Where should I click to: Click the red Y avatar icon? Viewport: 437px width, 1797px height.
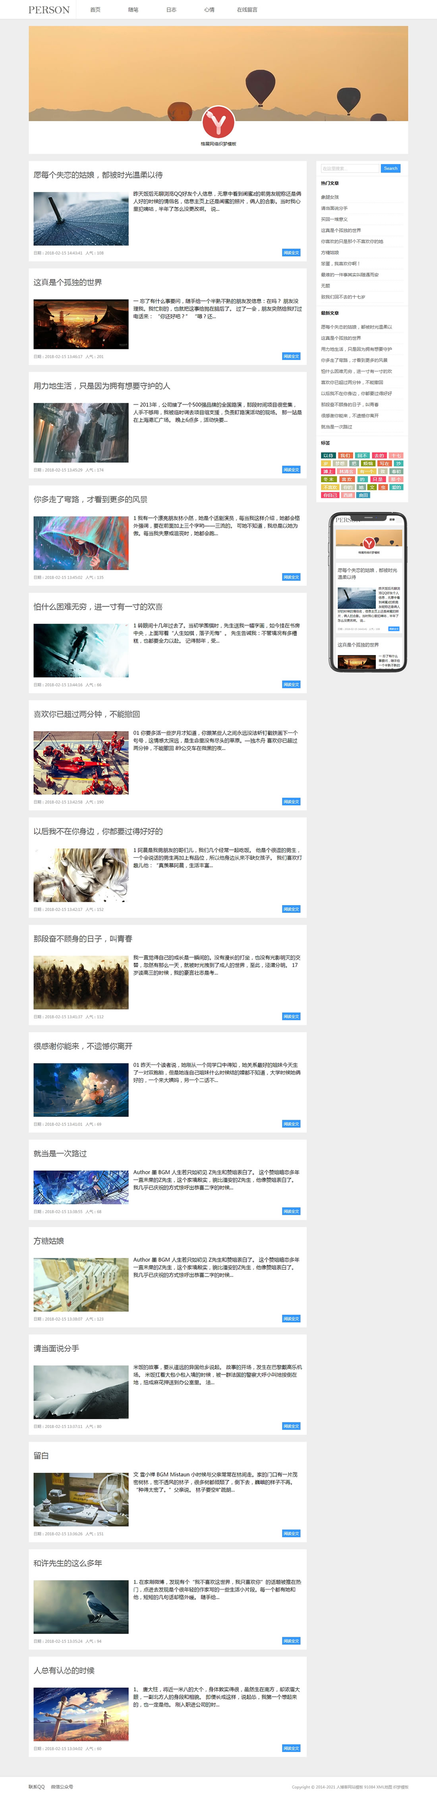coord(218,123)
